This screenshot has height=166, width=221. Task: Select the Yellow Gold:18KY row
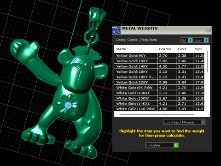[x=159, y=71]
